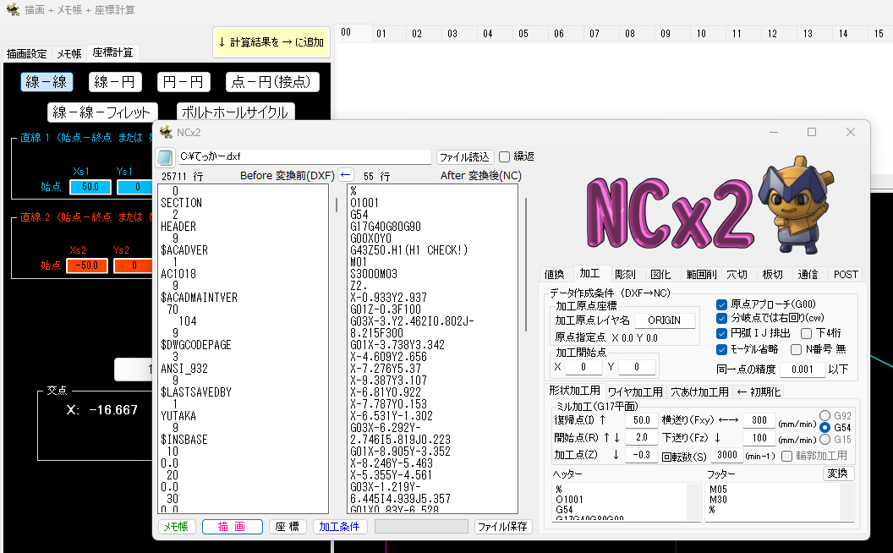Click the NCx2 window title icon
This screenshot has height=553, width=893.
[x=166, y=132]
